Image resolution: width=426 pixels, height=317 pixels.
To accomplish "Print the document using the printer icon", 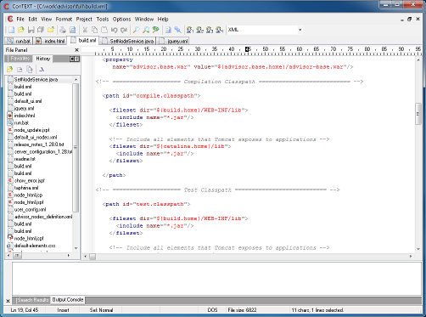I will 63,30.
